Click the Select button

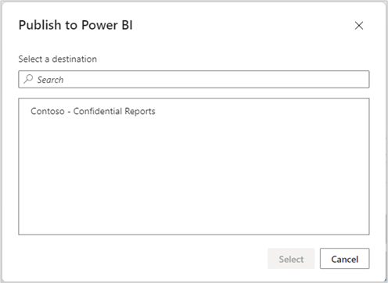(291, 259)
